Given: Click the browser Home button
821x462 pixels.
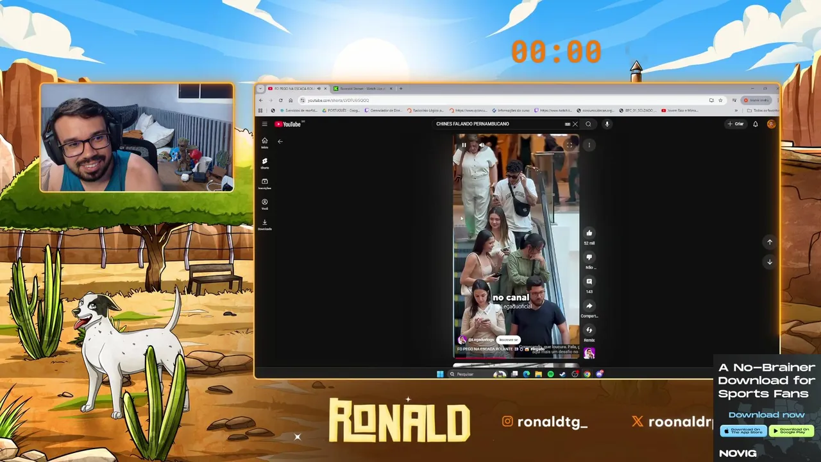Looking at the screenshot, I should [x=291, y=100].
